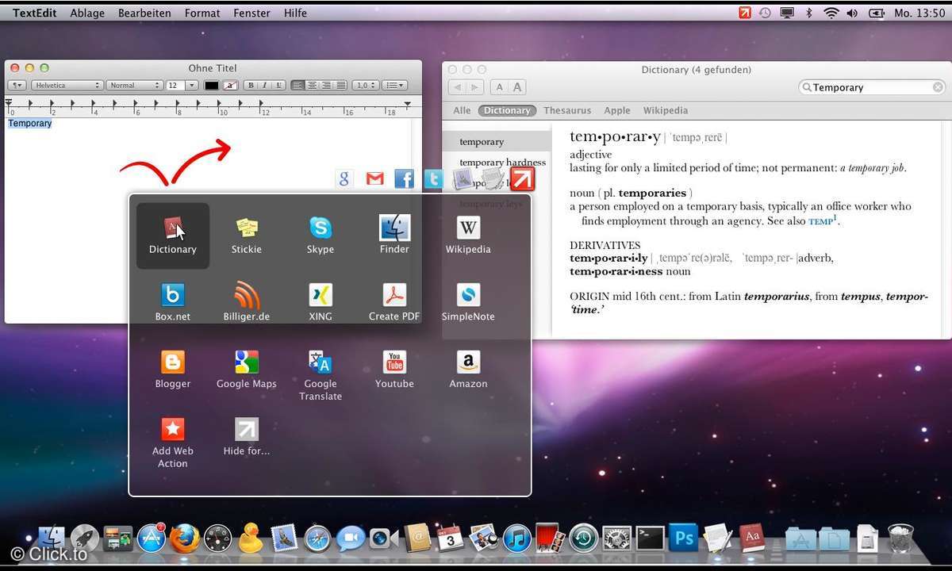Image resolution: width=952 pixels, height=571 pixels.
Task: Align text right in TextEdit
Action: pyautogui.click(x=326, y=85)
